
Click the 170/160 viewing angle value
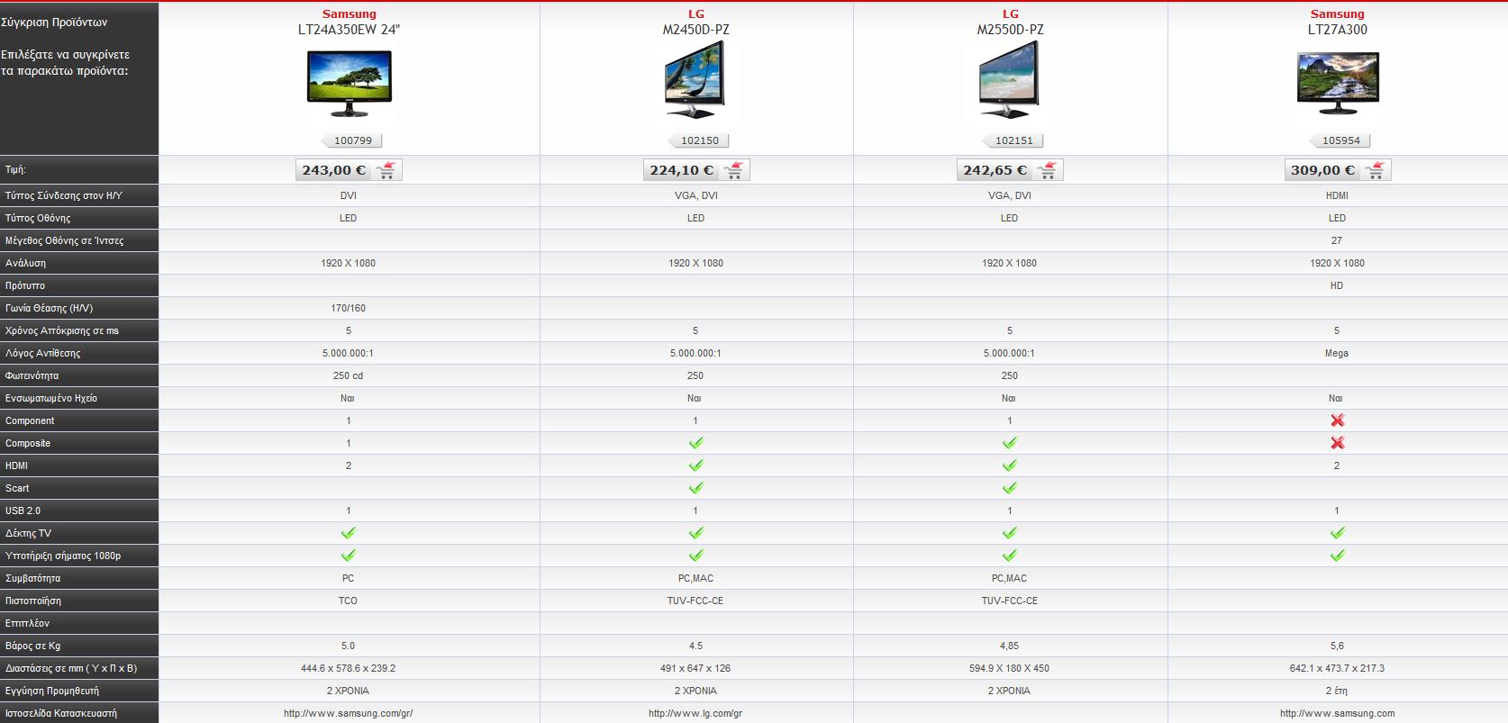point(348,308)
